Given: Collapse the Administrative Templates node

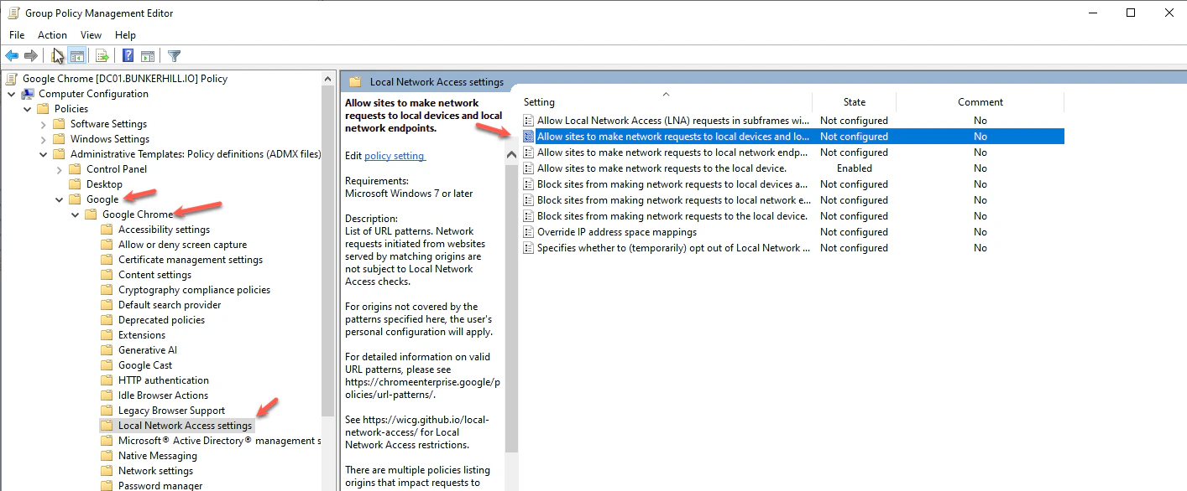Looking at the screenshot, I should [x=44, y=154].
